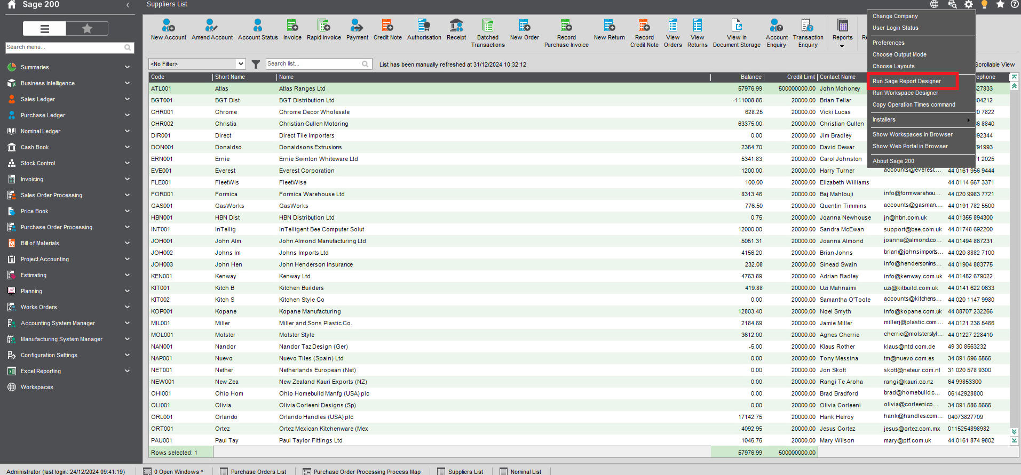Open Record Credit Note
The width and height of the screenshot is (1021, 475).
coord(644,33)
